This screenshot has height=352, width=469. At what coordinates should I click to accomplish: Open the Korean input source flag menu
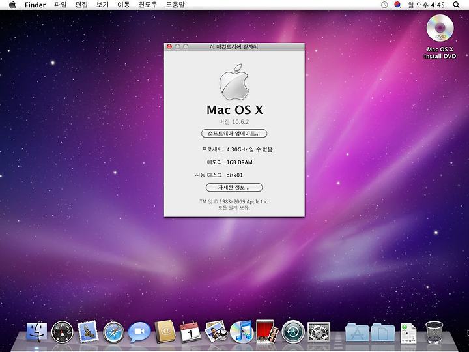(x=397, y=5)
